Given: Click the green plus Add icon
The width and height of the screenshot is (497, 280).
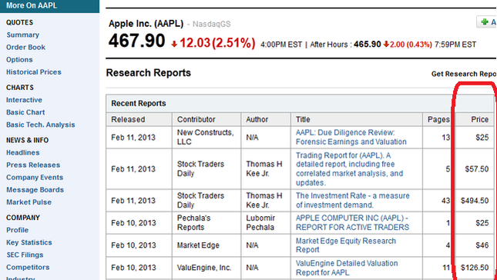Looking at the screenshot, I should pos(485,22).
